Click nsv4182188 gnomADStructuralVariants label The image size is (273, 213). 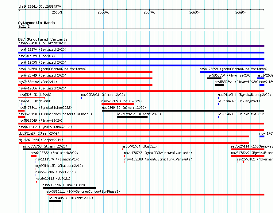[158, 159]
